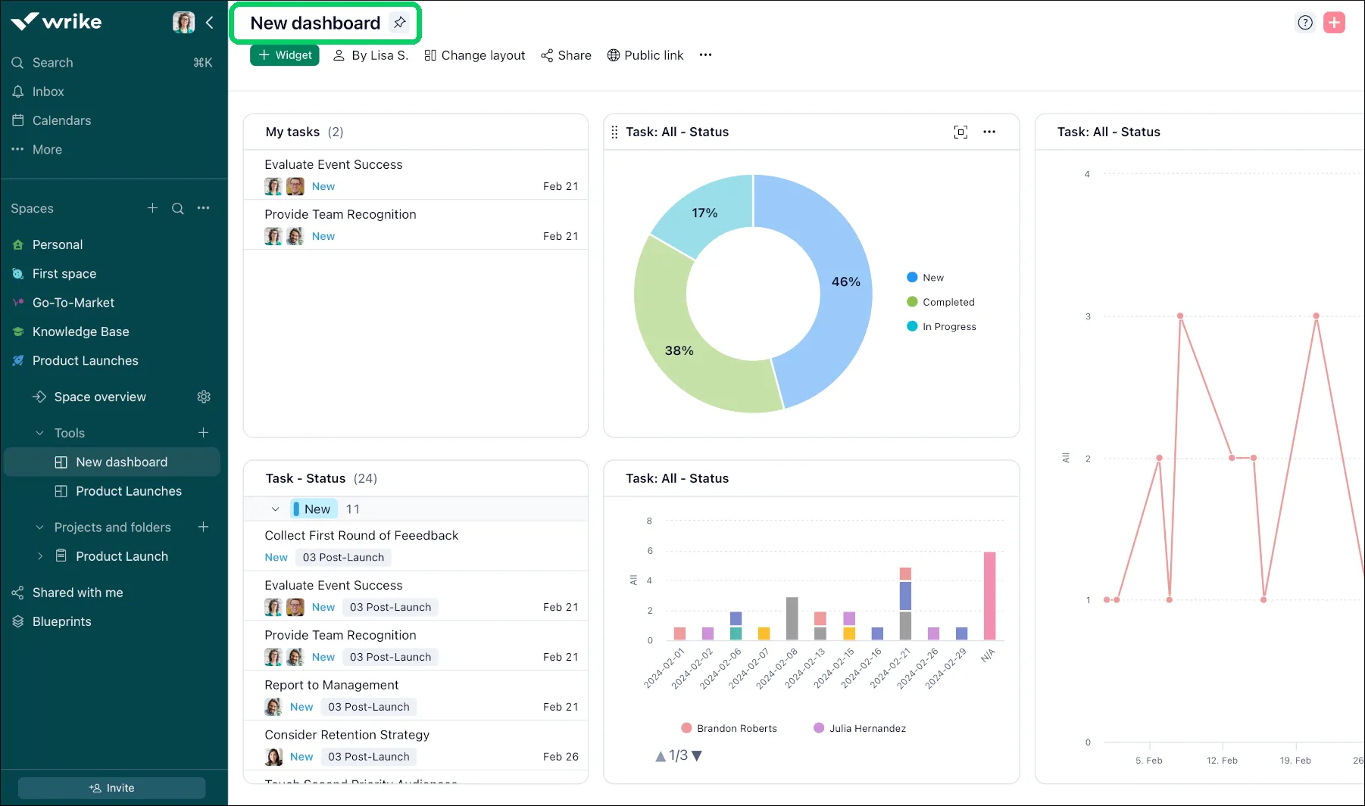Collapse the New group in Task - Status widget
The height and width of the screenshot is (806, 1365).
pyautogui.click(x=275, y=509)
